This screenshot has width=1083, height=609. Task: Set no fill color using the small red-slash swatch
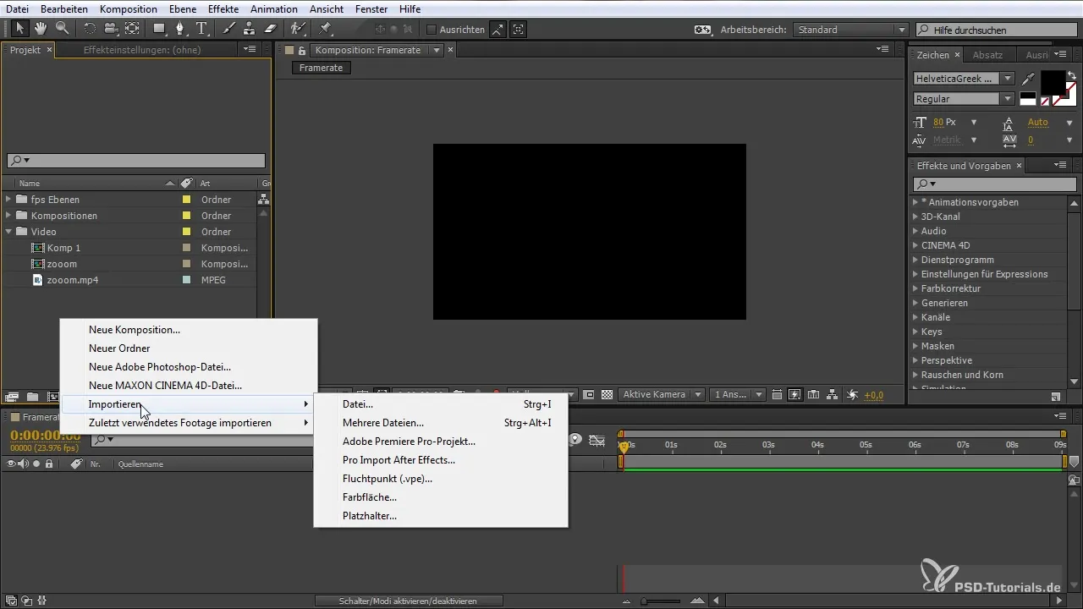pos(1045,101)
